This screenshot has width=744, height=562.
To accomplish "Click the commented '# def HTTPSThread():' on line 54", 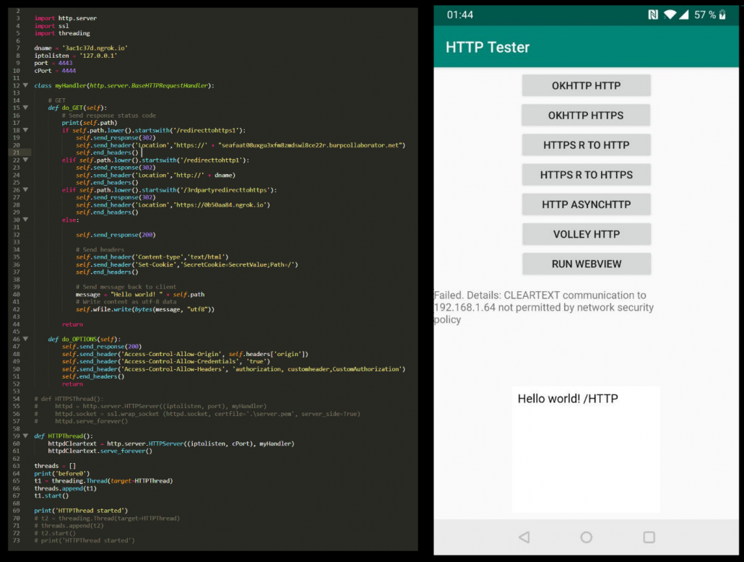I will [x=69, y=399].
